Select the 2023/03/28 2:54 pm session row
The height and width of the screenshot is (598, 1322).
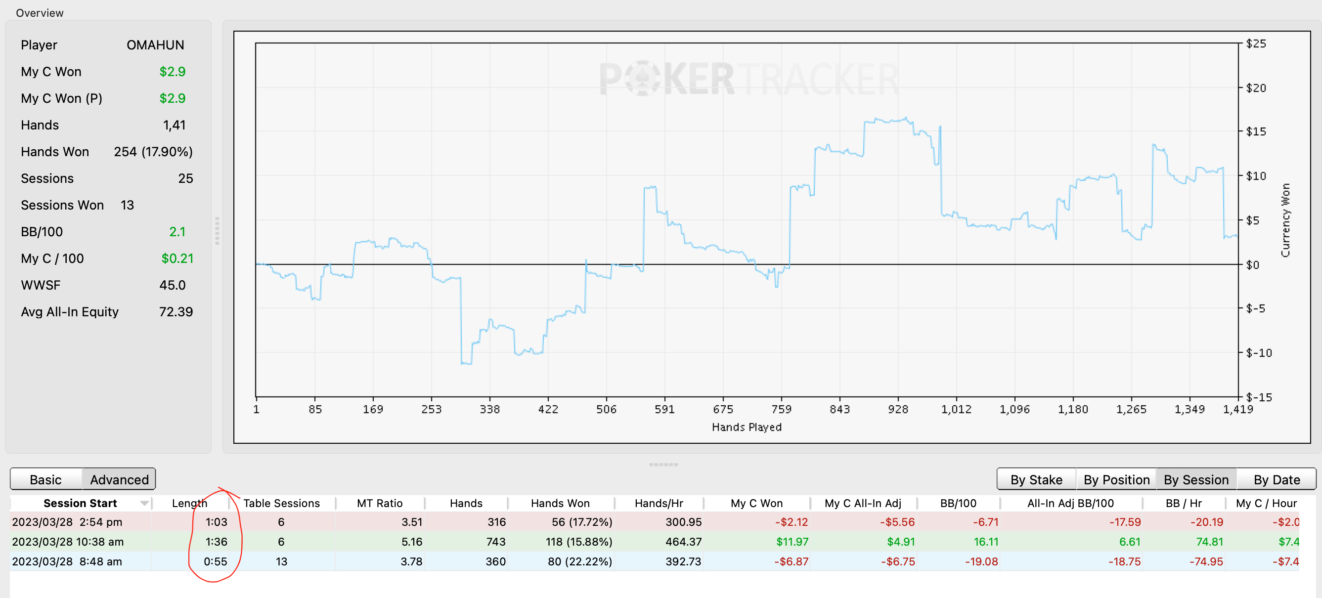(x=655, y=521)
